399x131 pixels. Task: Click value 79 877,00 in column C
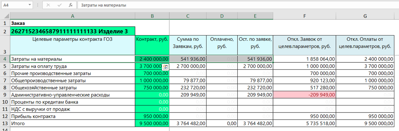pyautogui.click(x=188, y=80)
